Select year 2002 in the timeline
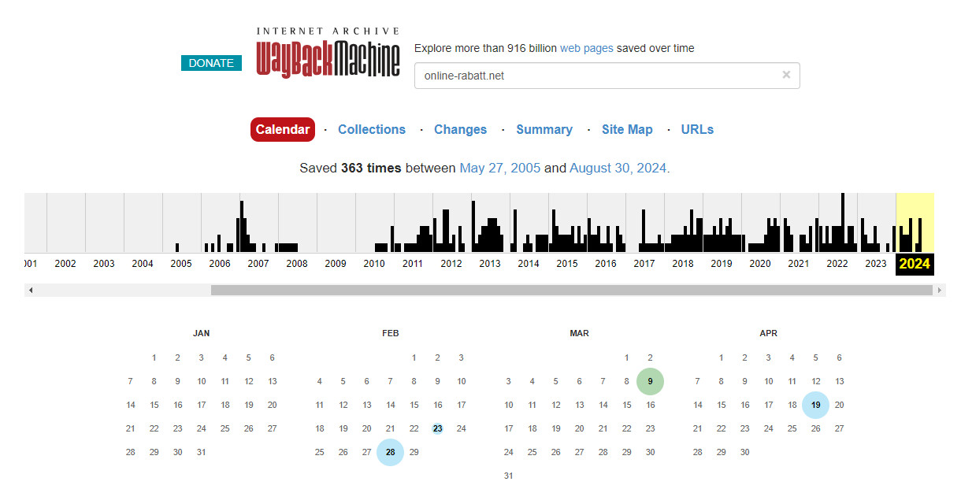The image size is (961, 489). tap(65, 264)
